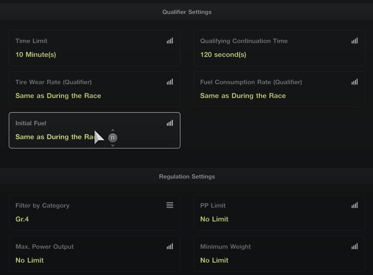Viewport: 373px width, 275px height.
Task: Open Filter by Category set to Gr.4
Action: pos(94,213)
